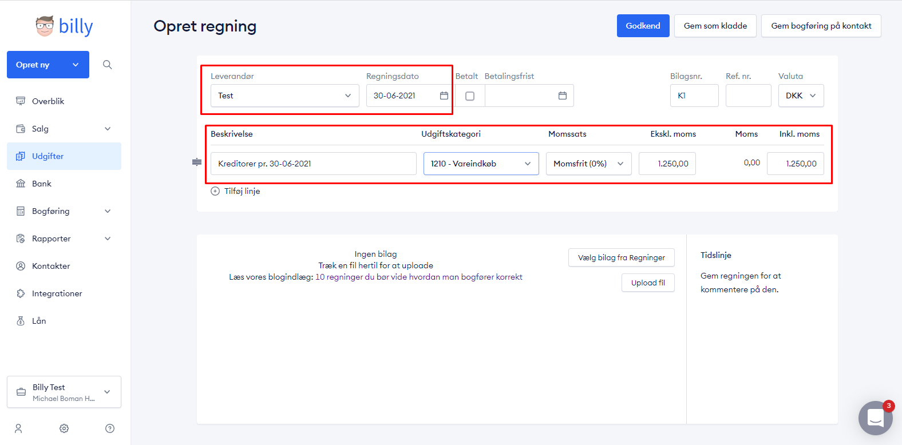Click the Betalingsfrist date field
902x445 pixels.
point(529,96)
